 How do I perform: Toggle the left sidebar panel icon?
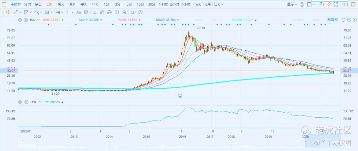click(x=4, y=4)
